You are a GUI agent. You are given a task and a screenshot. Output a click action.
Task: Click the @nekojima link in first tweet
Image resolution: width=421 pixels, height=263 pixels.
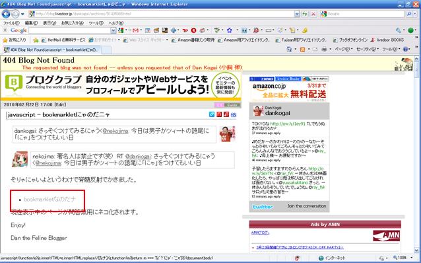(115, 131)
